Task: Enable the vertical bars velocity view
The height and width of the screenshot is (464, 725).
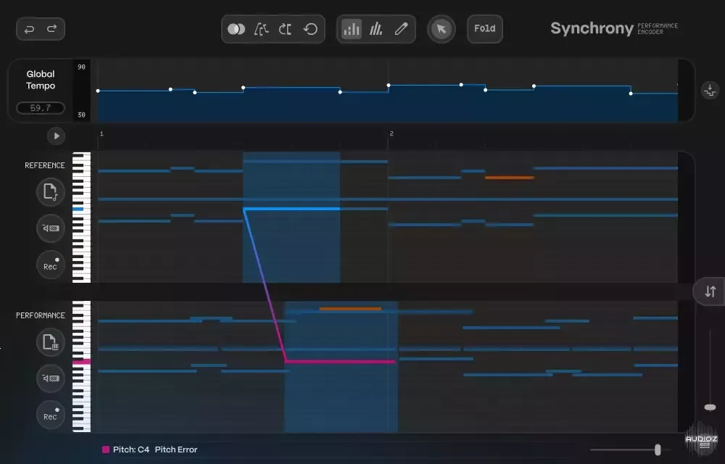Action: point(352,30)
